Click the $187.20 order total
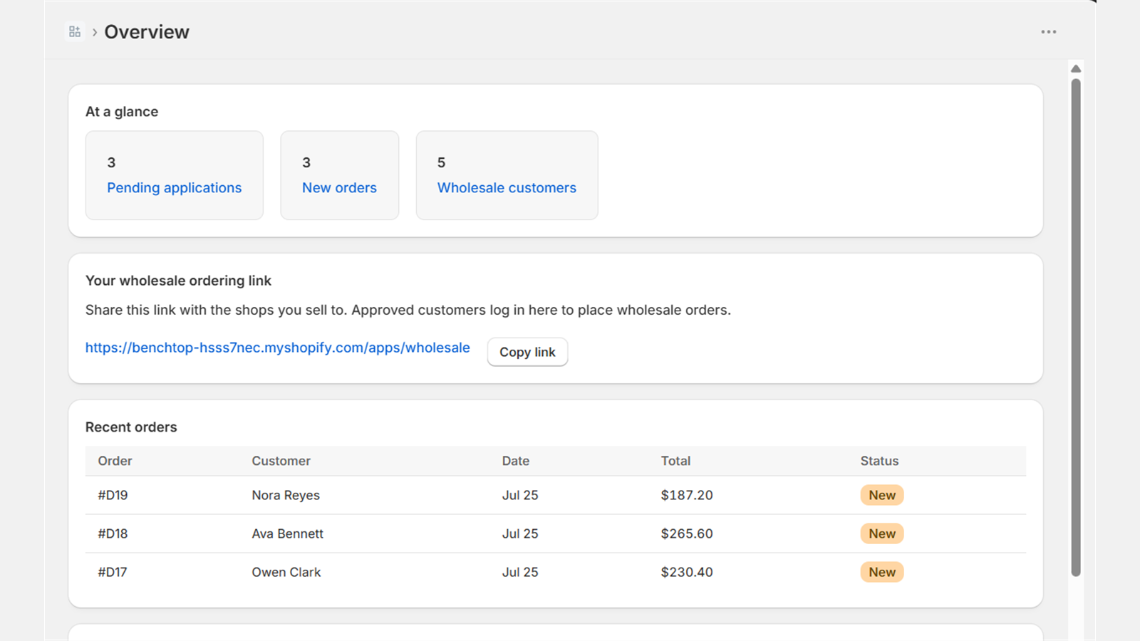Screen dimensions: 1140x641 687,495
